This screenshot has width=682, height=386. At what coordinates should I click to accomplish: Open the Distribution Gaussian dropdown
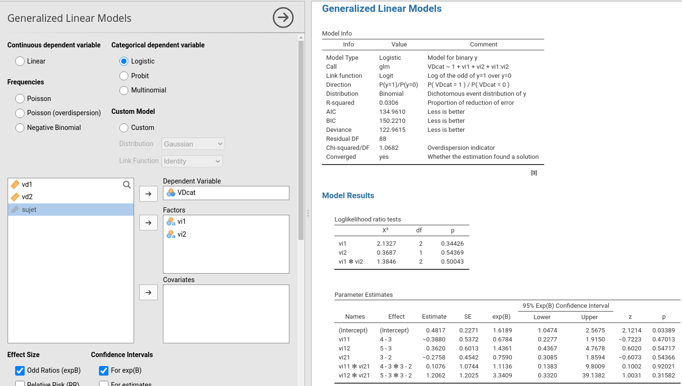[x=193, y=144]
